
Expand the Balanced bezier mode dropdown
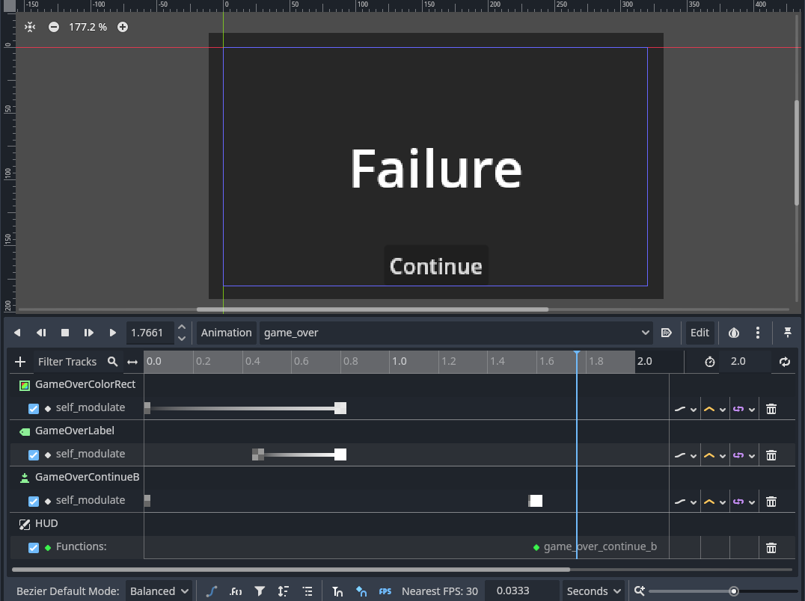point(159,591)
